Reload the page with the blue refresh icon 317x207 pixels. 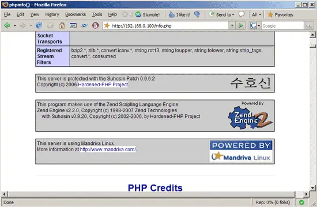point(39,25)
